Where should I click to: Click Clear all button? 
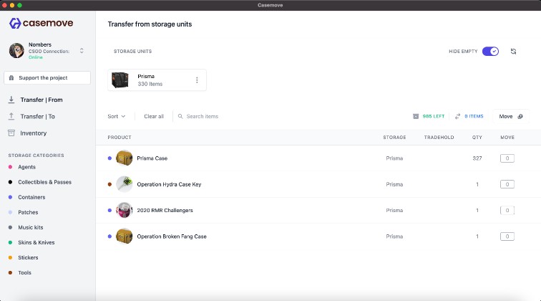pos(154,117)
